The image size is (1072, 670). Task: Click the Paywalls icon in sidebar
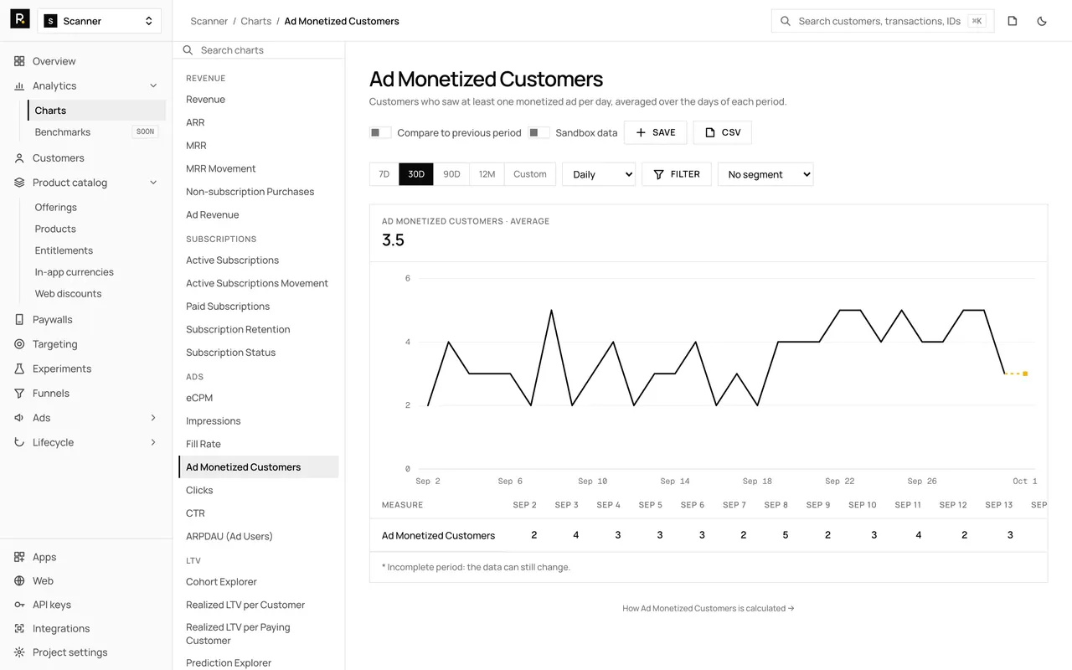point(19,320)
